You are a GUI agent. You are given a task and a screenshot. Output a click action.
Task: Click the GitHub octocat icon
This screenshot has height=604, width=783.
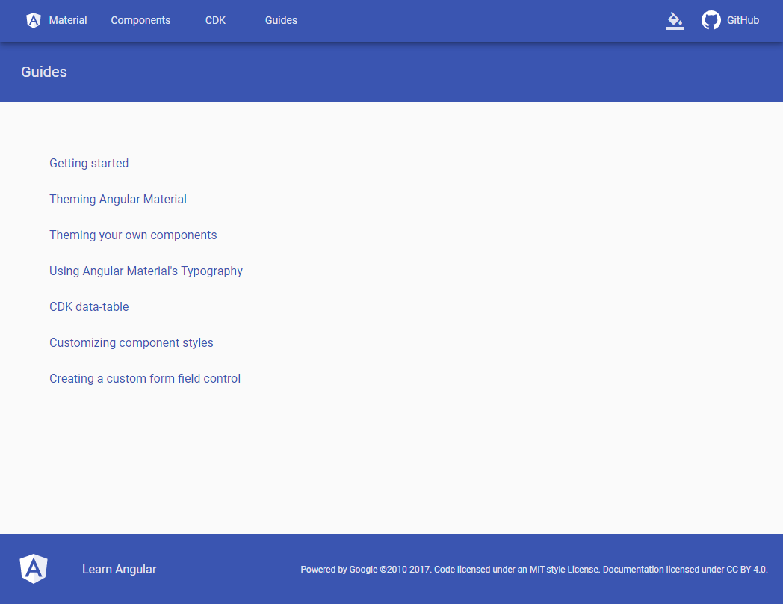click(x=711, y=20)
